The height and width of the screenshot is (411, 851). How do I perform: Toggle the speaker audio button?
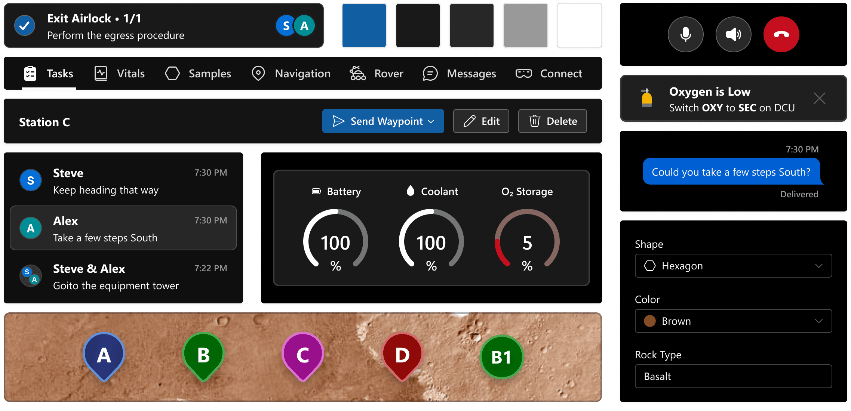click(x=733, y=34)
